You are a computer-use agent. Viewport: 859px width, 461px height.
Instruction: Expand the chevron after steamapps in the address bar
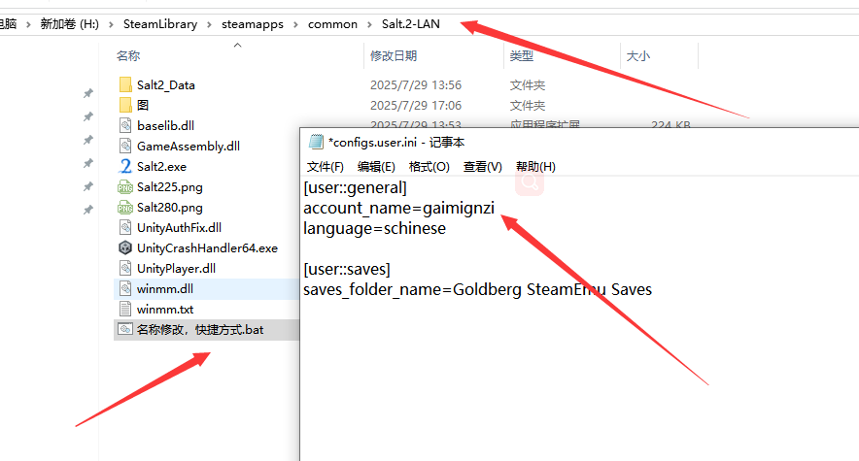point(295,24)
